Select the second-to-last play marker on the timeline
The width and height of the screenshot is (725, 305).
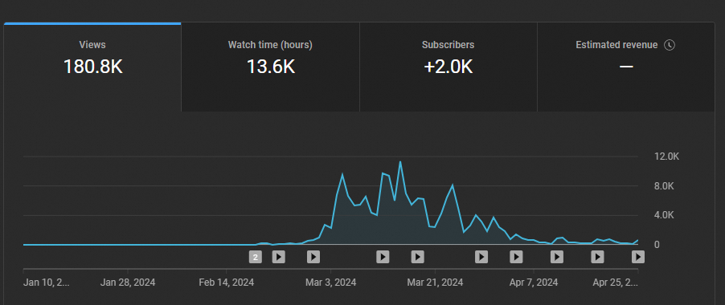tap(597, 257)
